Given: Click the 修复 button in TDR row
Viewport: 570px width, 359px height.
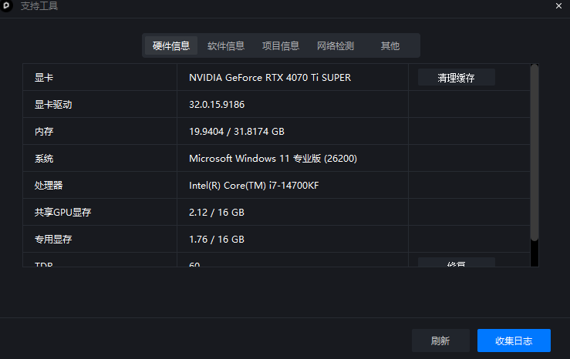Looking at the screenshot, I should click(456, 263).
